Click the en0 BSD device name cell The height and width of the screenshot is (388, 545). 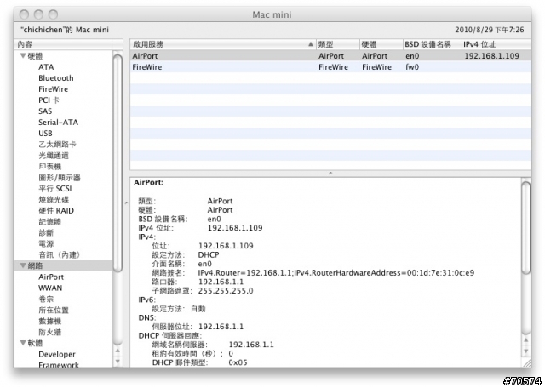click(412, 56)
